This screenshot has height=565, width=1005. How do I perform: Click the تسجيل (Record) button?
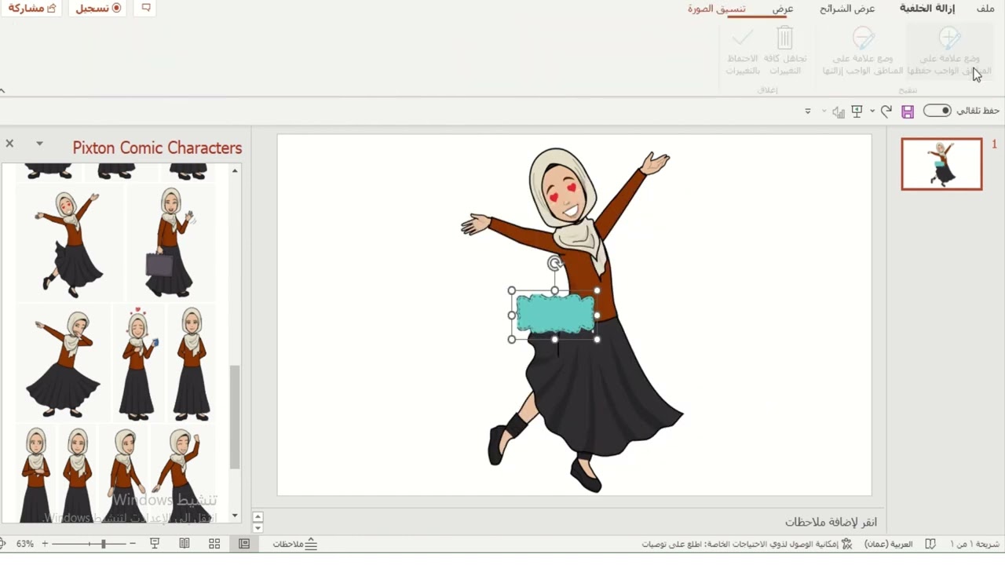(99, 9)
